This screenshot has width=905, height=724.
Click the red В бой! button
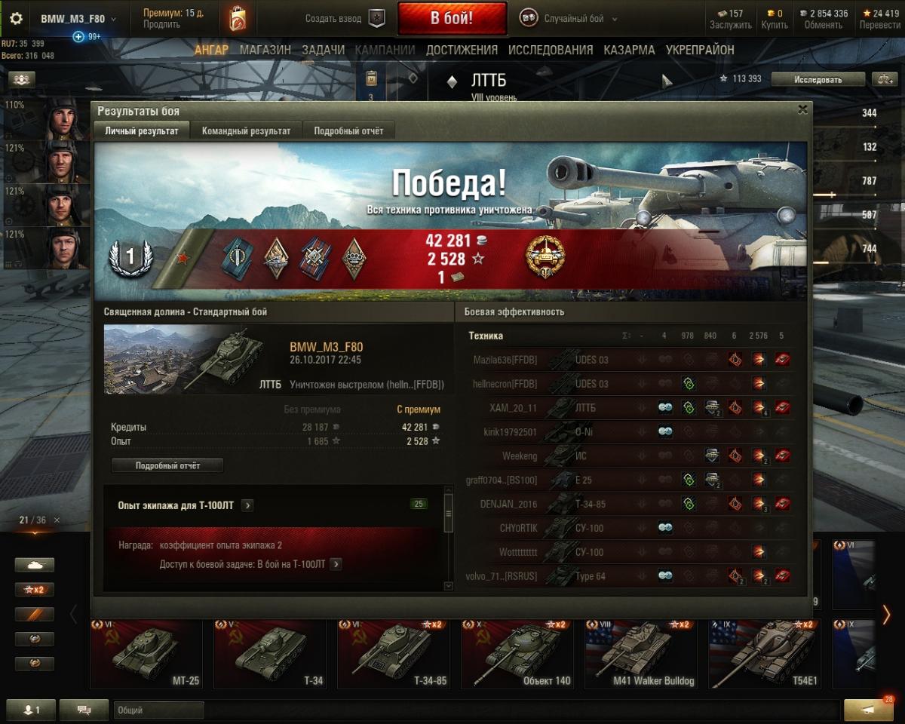pos(452,19)
